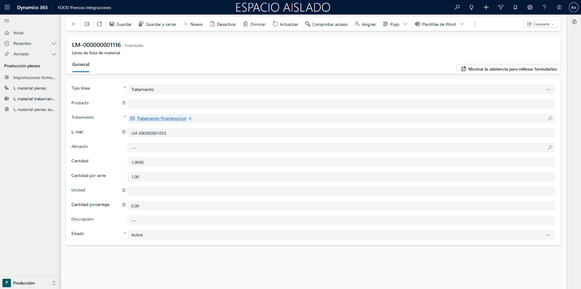
Task: Open the search magnifier in top bar
Action: (x=457, y=7)
